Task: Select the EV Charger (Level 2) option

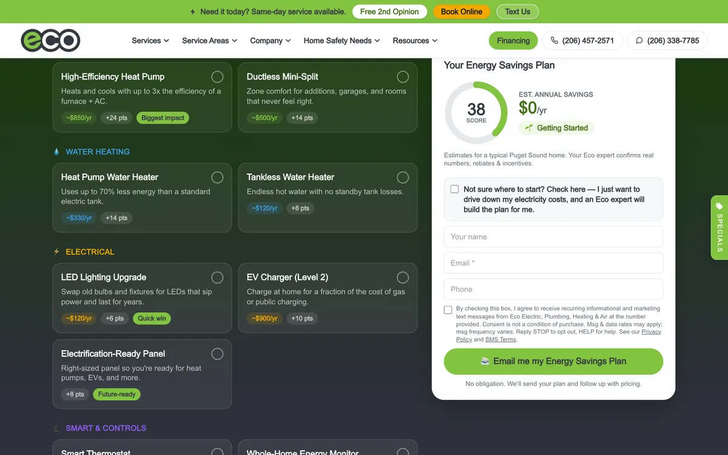Action: 403,277
